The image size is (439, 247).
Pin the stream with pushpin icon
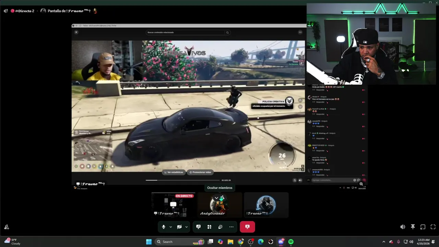coord(413,227)
